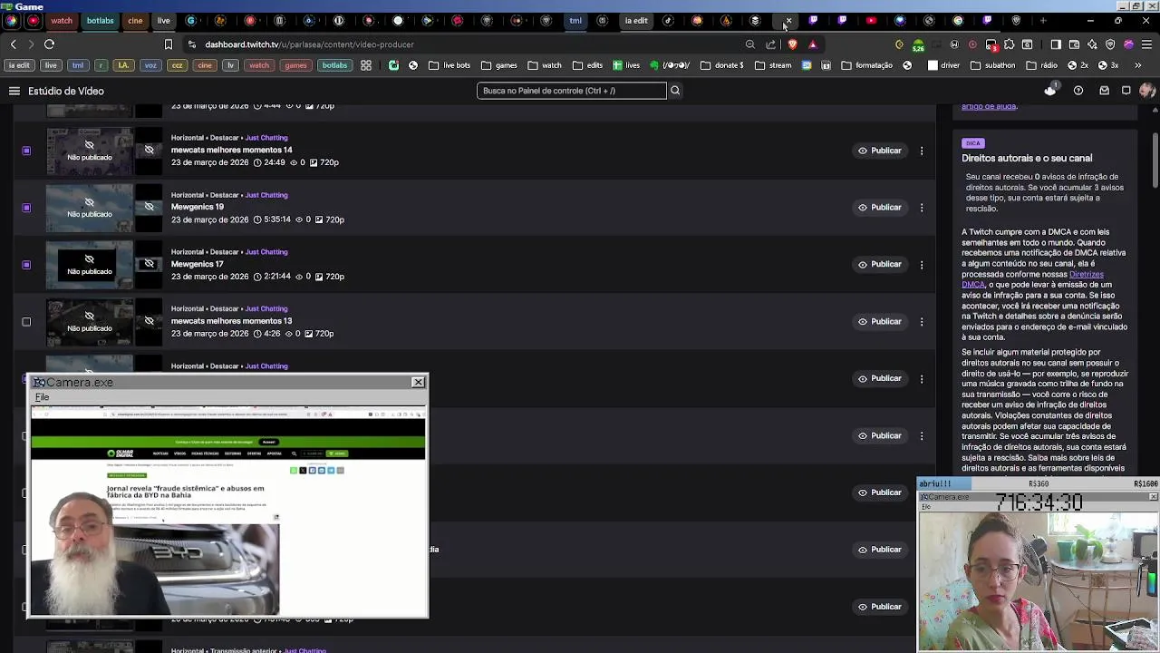Viewport: 1160px width, 653px height.
Task: Open thumbnail of mewcats melhores momentos 14
Action: click(x=90, y=151)
